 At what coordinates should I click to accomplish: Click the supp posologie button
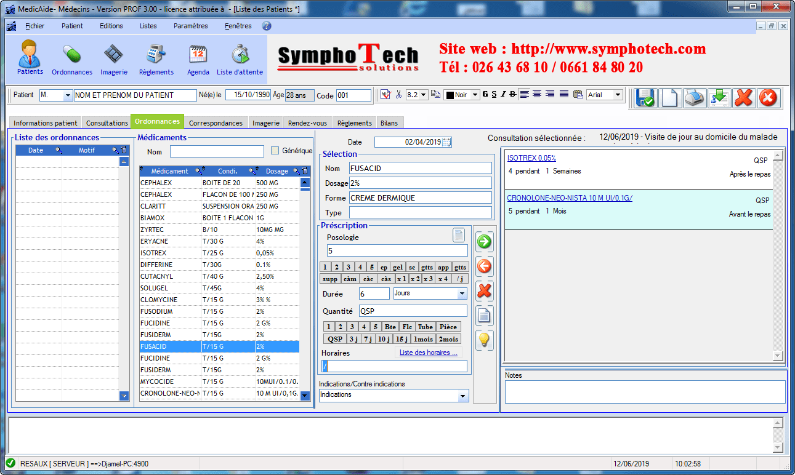coord(330,279)
